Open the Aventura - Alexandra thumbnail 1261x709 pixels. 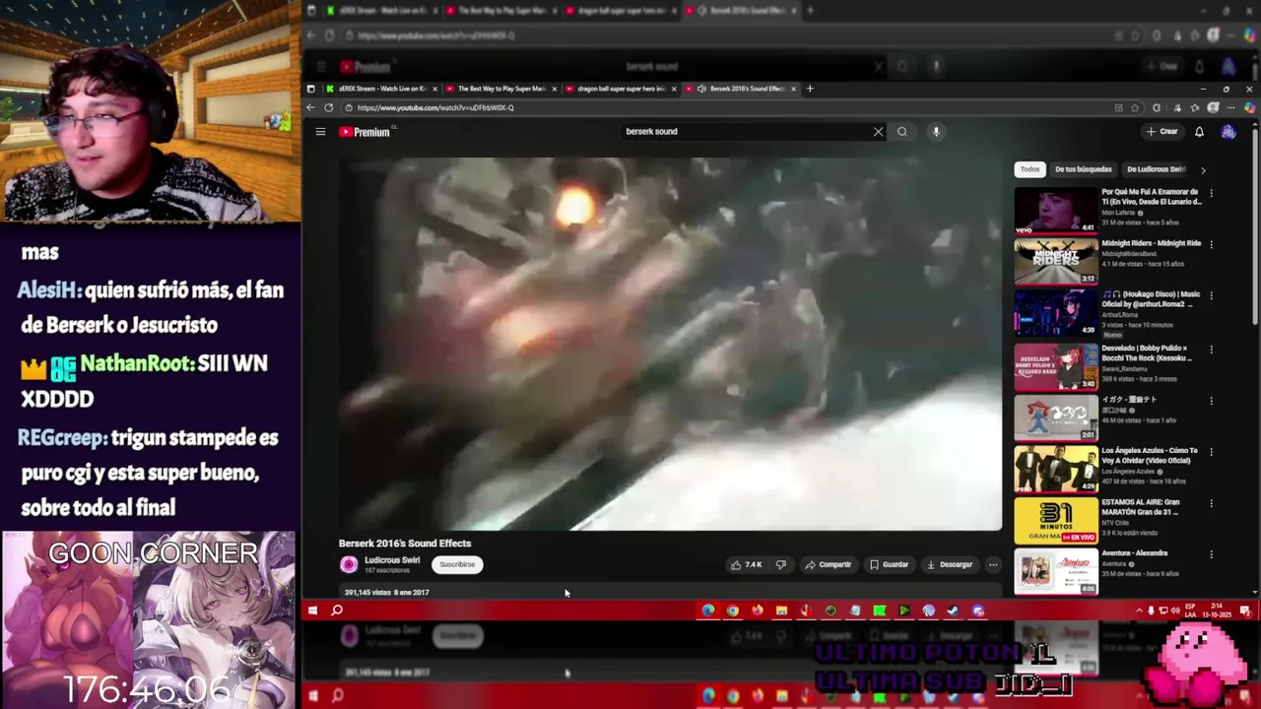[1056, 571]
